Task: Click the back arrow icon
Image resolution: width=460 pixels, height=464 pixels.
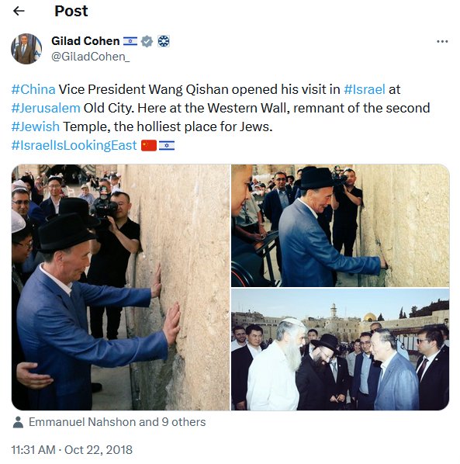Action: click(19, 11)
